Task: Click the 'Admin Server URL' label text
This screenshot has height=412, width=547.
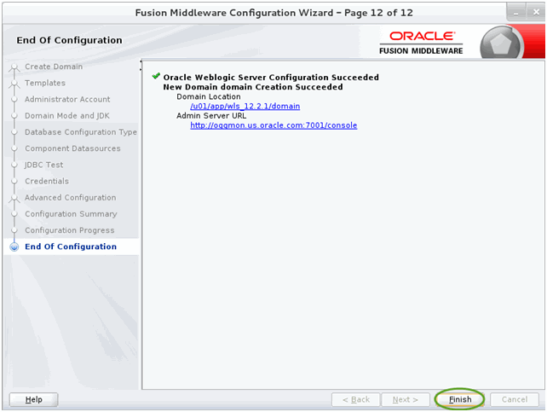Action: point(211,116)
